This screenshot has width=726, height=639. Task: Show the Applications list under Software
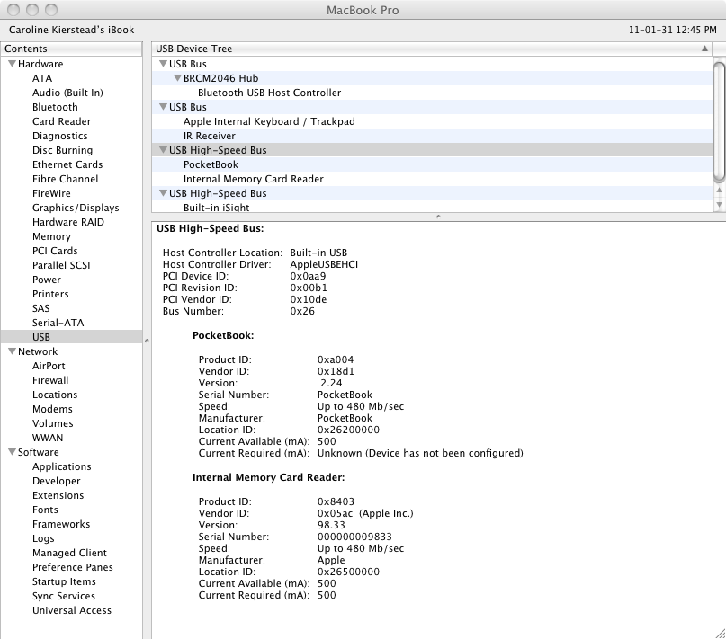[x=61, y=466]
